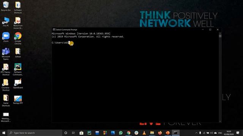Open the Coursera shortcut folder
This screenshot has width=243, height=136.
6,85
